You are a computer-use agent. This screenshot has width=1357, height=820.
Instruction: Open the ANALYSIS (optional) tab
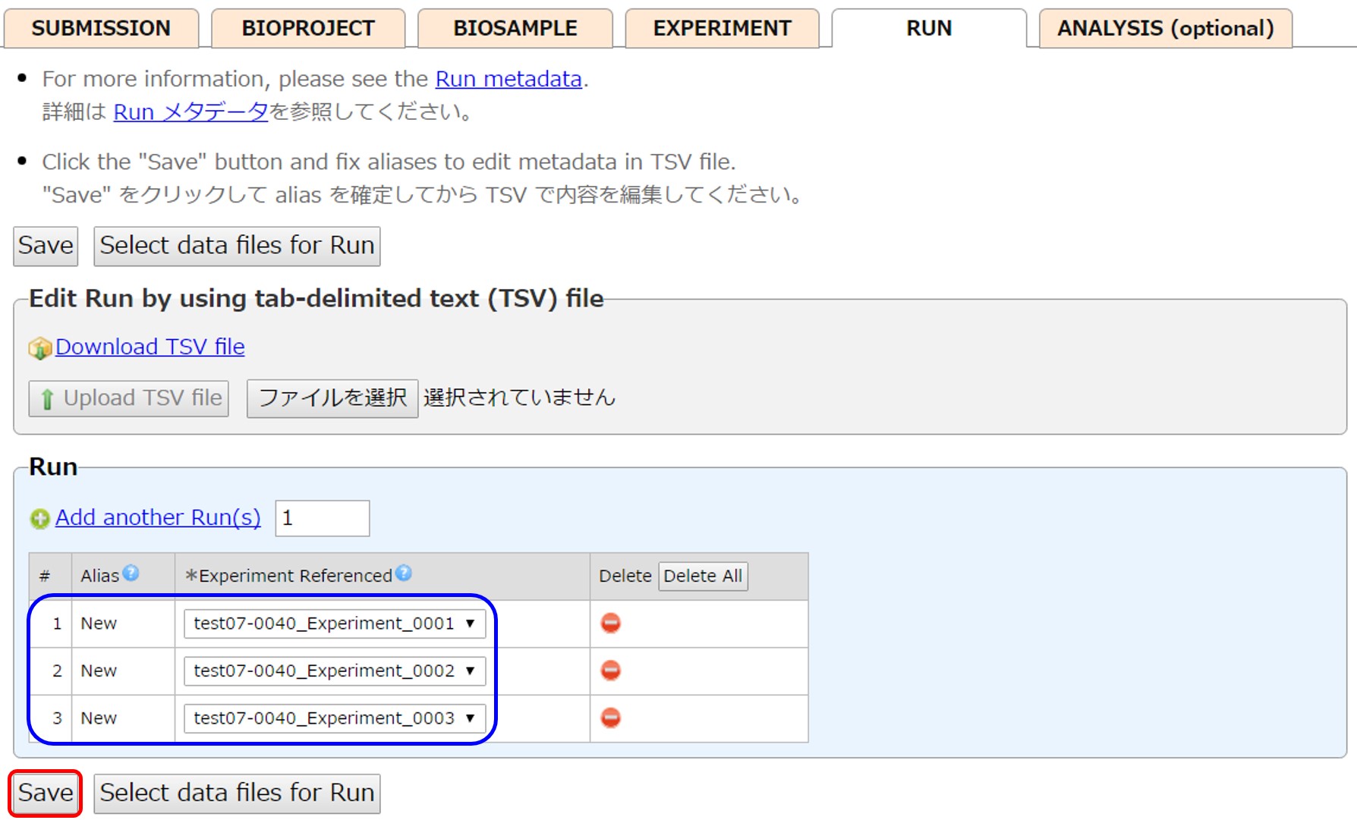point(1165,28)
